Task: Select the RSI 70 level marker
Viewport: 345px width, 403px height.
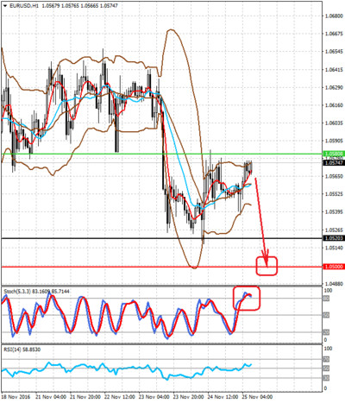Action: [x=326, y=359]
